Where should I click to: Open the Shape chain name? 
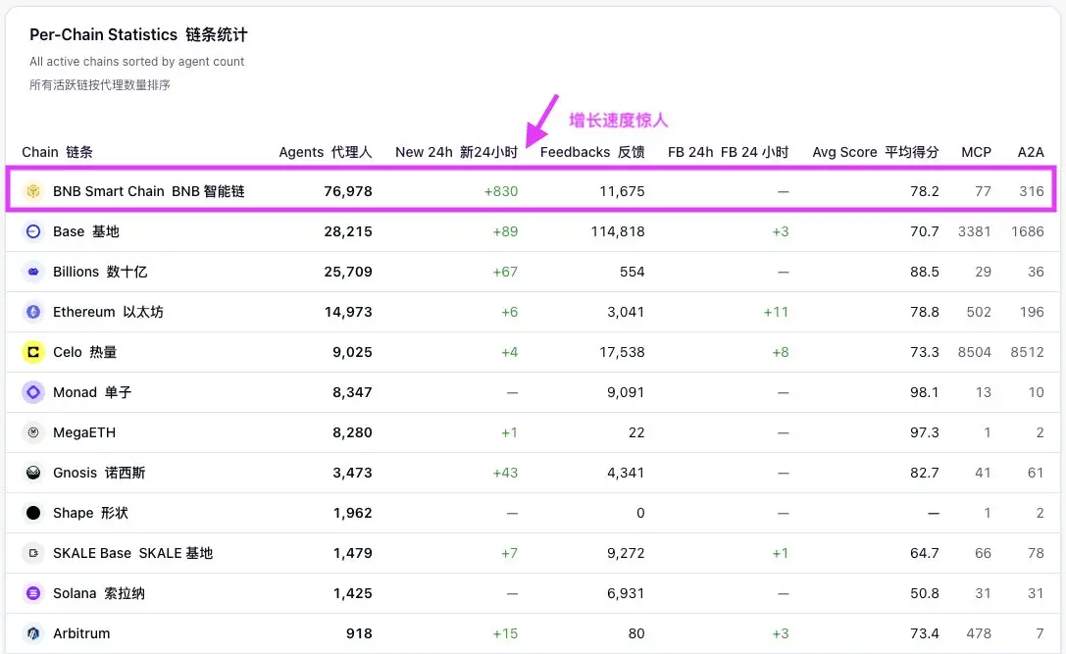pos(90,513)
